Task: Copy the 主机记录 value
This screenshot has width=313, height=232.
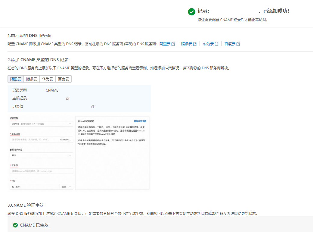Action: [68, 99]
